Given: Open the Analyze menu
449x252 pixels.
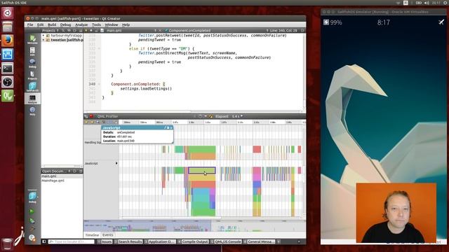Looking at the screenshot, I should point(81,25).
